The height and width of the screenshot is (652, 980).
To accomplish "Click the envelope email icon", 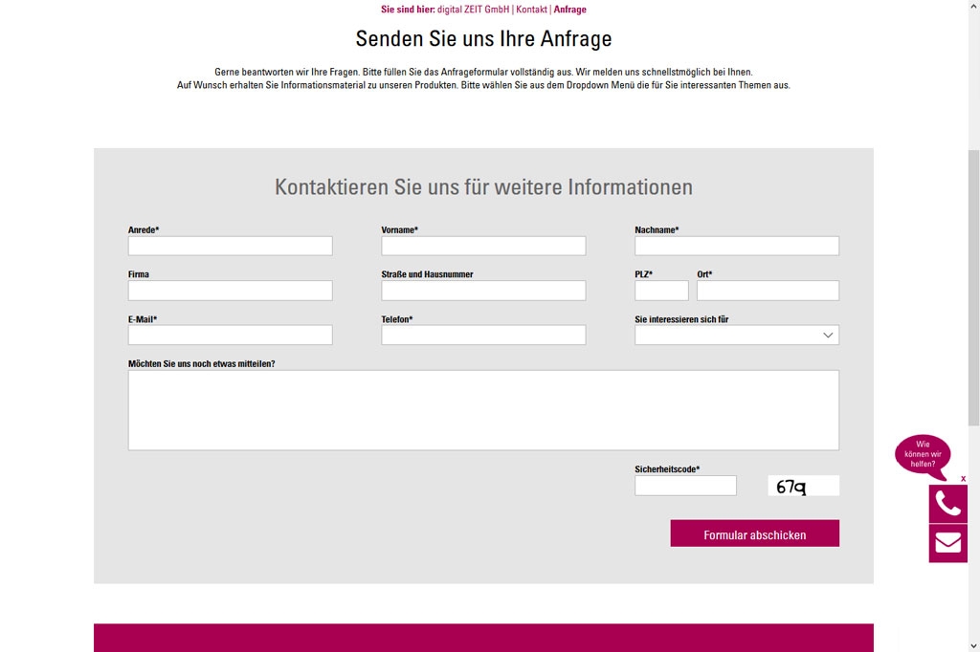I will (x=947, y=543).
